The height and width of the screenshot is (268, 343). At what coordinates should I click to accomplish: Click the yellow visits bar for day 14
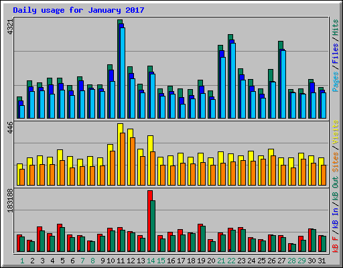(149, 160)
